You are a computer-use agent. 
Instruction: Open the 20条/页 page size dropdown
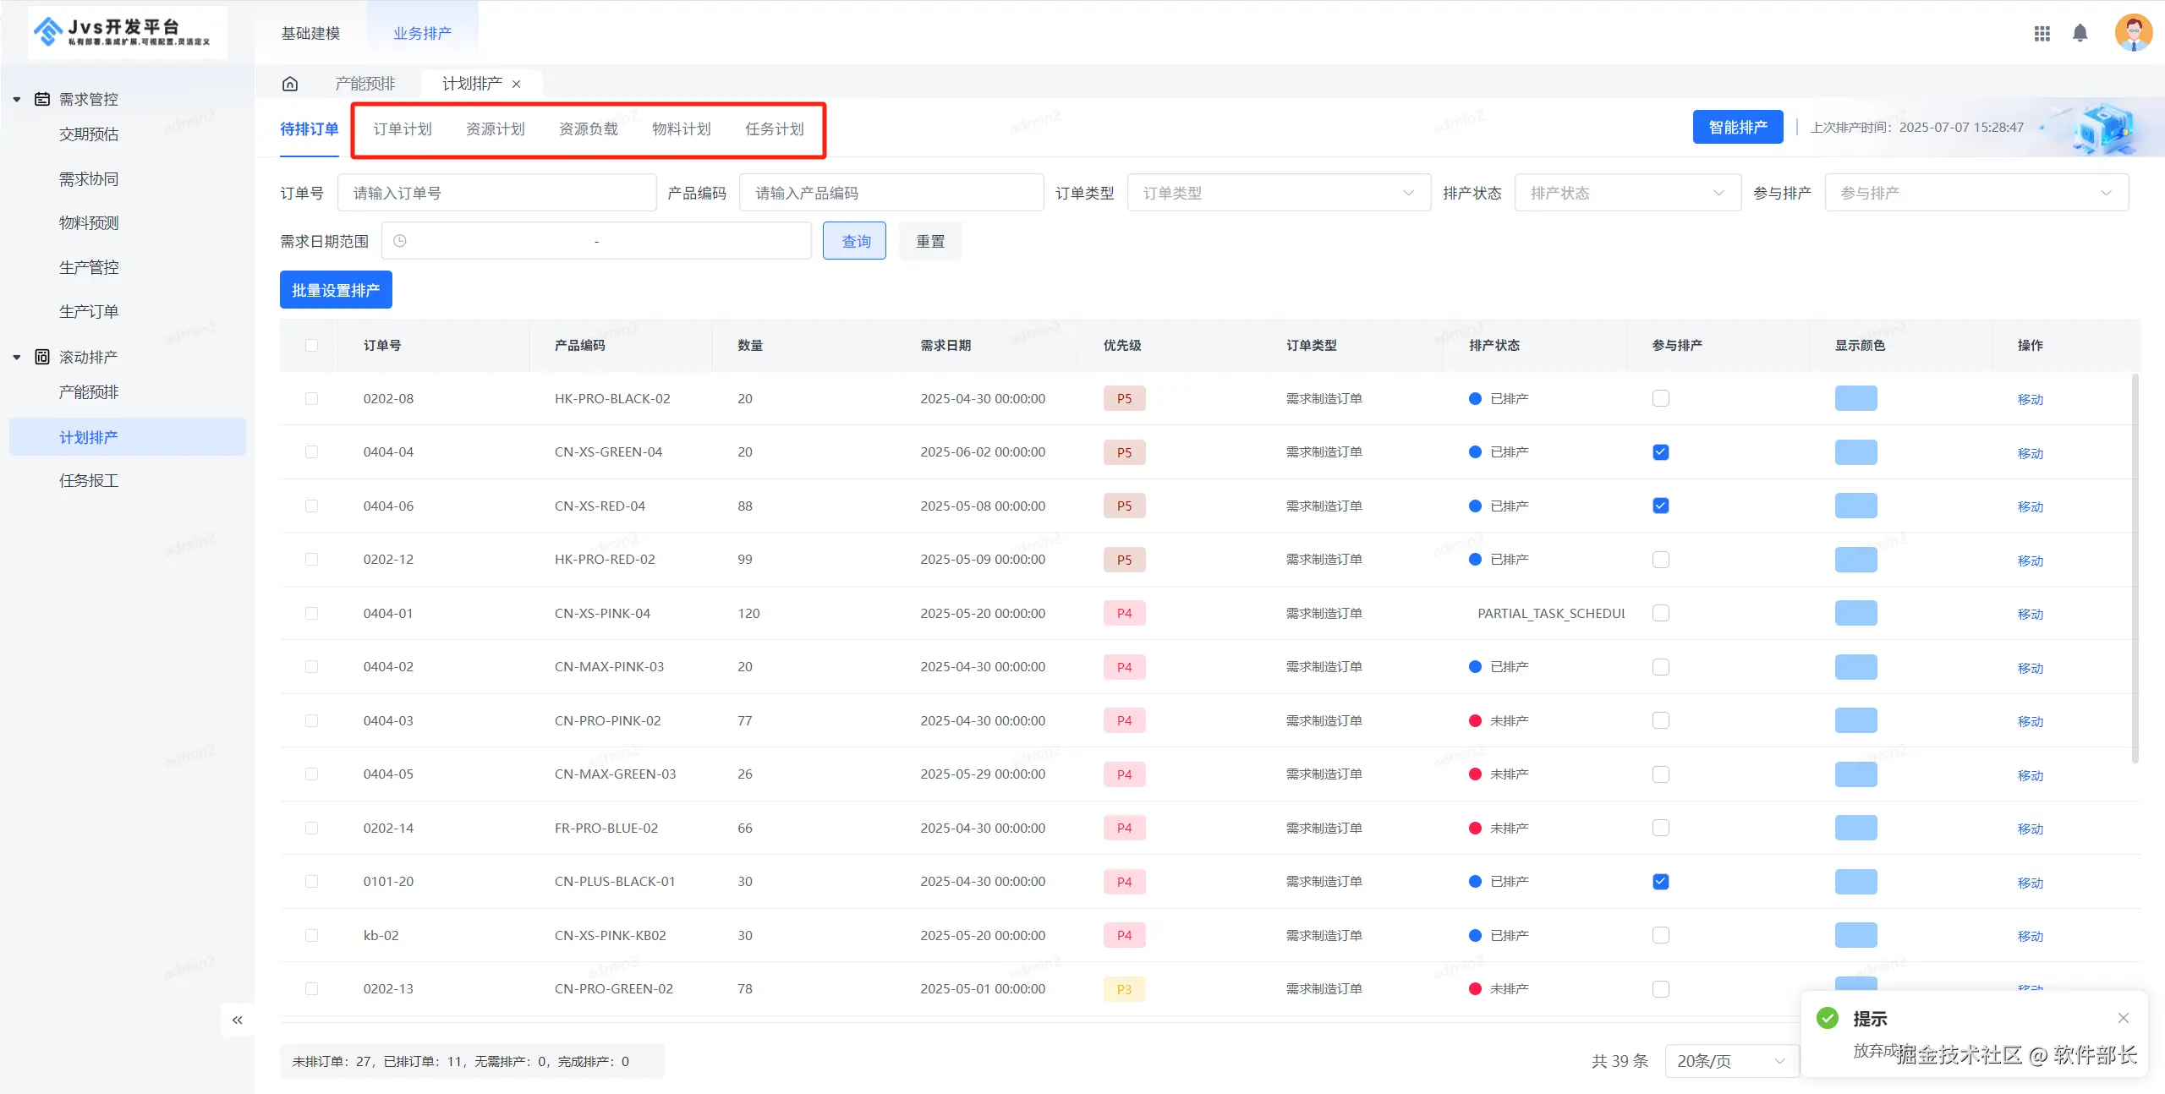1731,1060
